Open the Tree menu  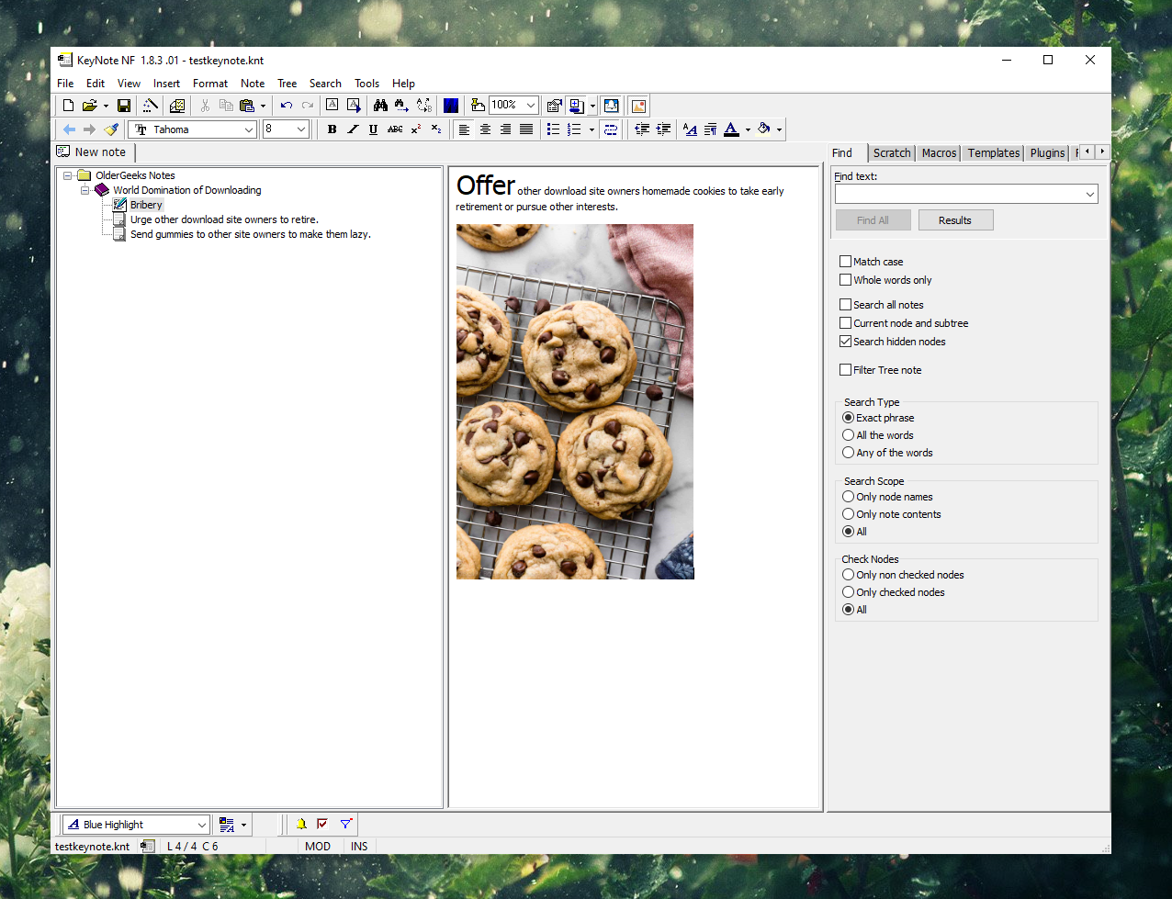click(287, 84)
